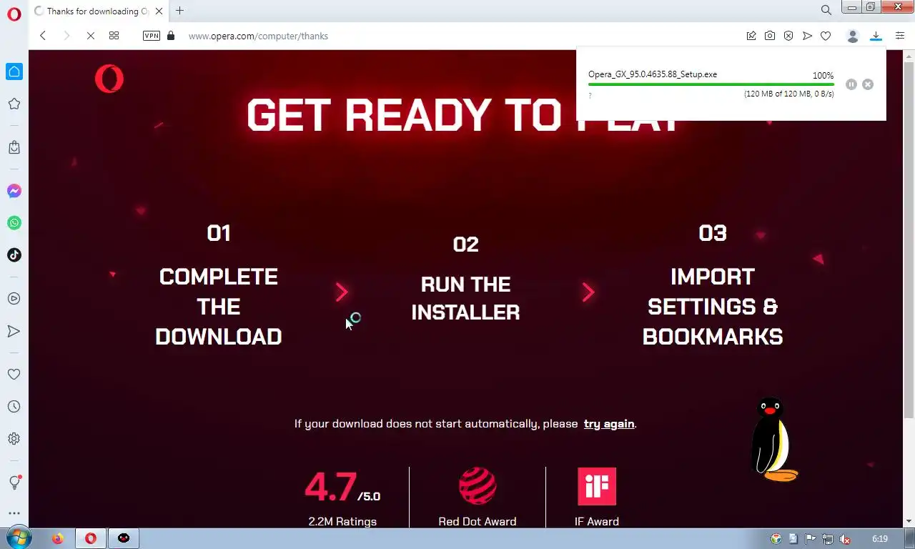Stop loading the page

[90, 36]
